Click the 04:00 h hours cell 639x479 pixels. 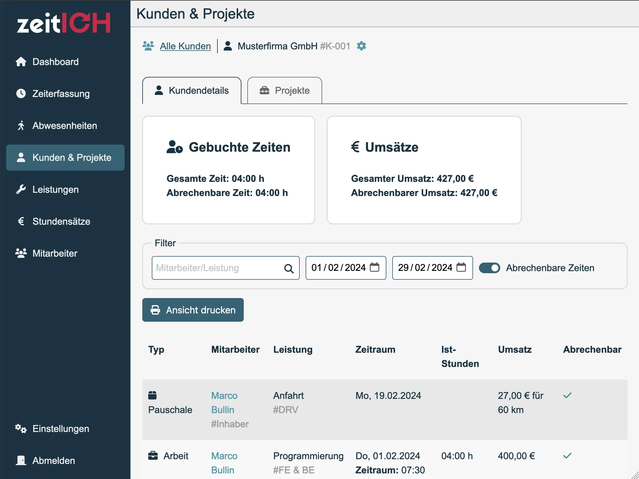point(457,456)
